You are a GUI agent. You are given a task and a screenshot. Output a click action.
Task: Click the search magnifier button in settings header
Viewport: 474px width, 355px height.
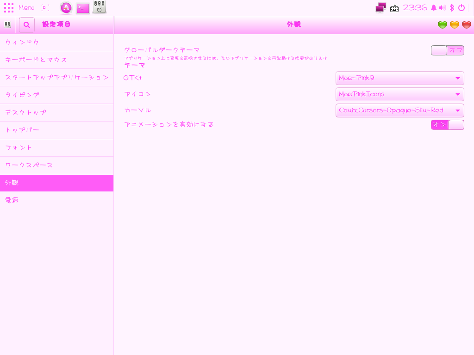27,25
